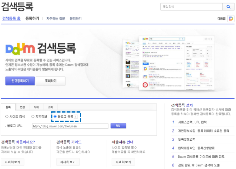Image resolution: width=236 pixels, height=169 pixels.
Task: Select the 지역정보 radio button
Action: click(x=33, y=116)
